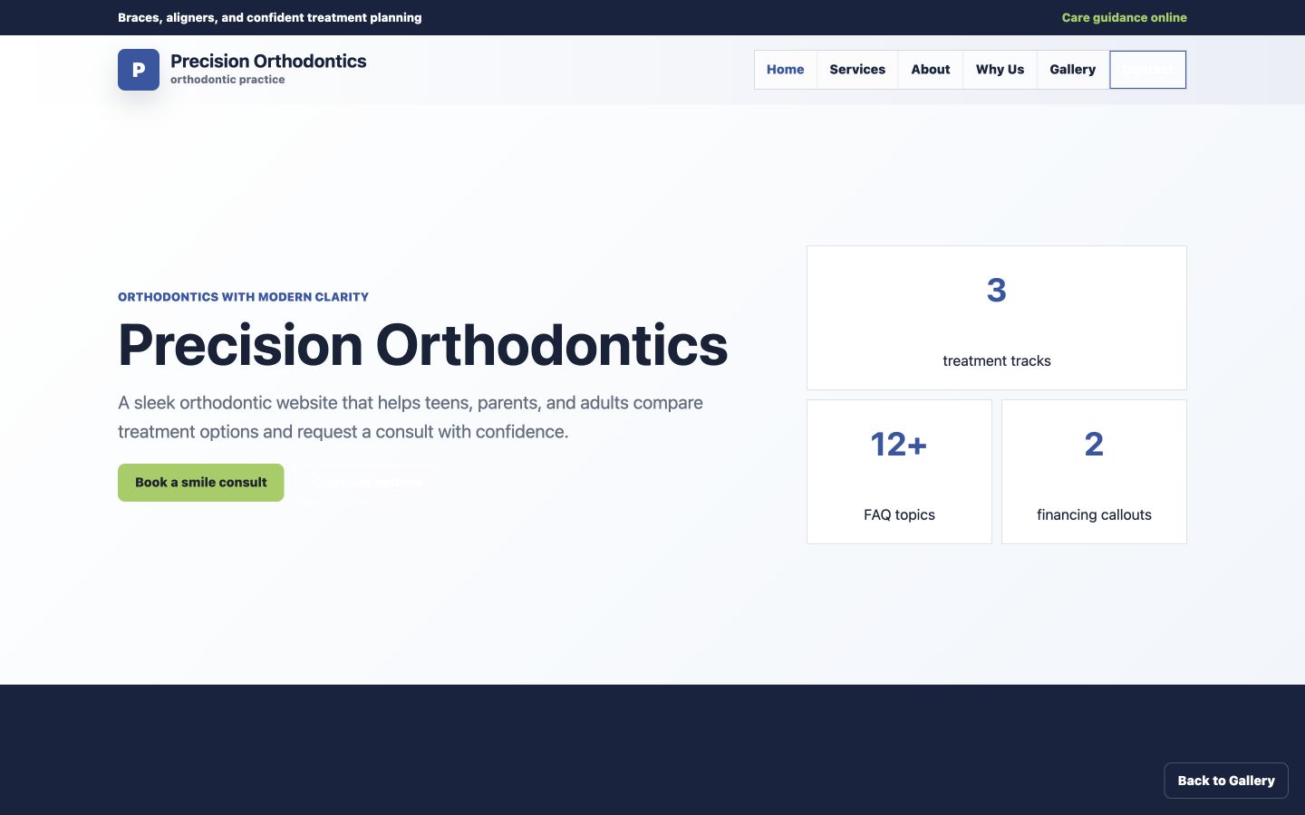
Task: Click Book a smile consult button
Action: tap(201, 483)
